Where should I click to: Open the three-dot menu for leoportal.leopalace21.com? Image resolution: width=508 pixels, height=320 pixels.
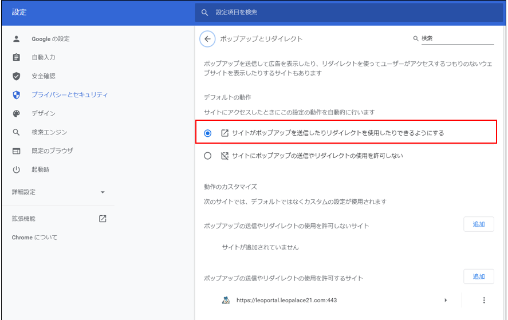click(484, 300)
